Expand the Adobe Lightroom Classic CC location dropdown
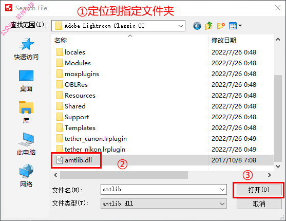This screenshot has width=286, height=221. pyautogui.click(x=181, y=26)
